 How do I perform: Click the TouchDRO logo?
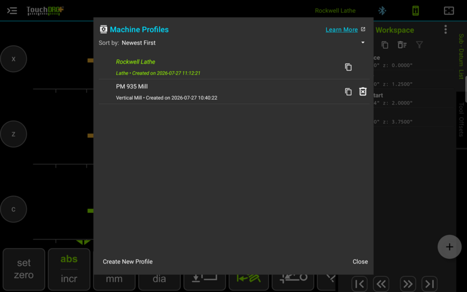coord(45,10)
